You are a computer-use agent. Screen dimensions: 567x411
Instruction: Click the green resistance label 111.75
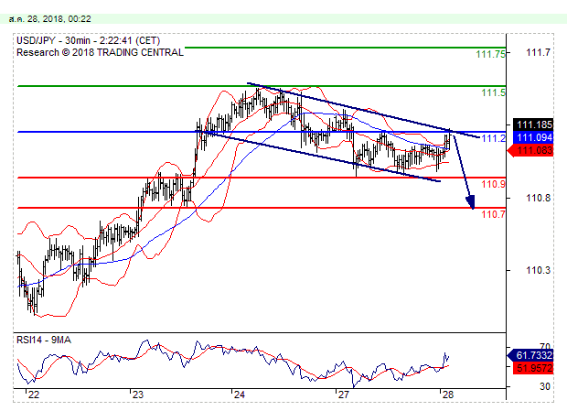click(490, 54)
